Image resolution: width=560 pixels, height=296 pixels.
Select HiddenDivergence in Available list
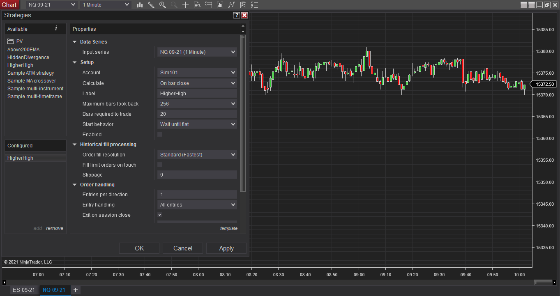click(28, 57)
